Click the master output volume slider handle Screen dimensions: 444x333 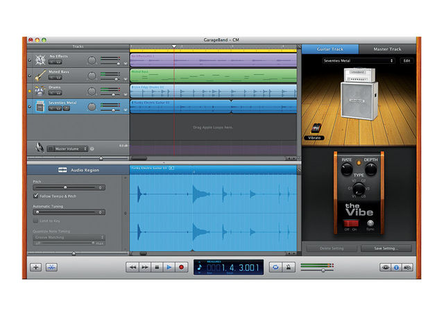[323, 271]
